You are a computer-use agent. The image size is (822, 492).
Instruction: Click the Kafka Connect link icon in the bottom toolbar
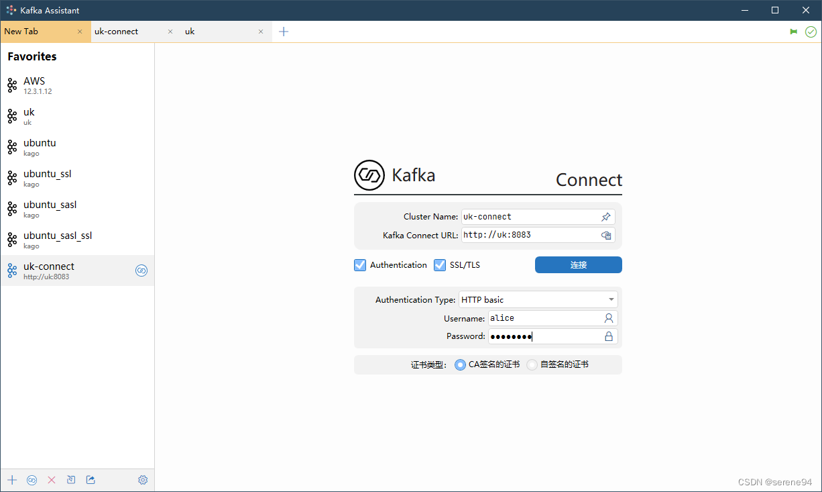32,480
